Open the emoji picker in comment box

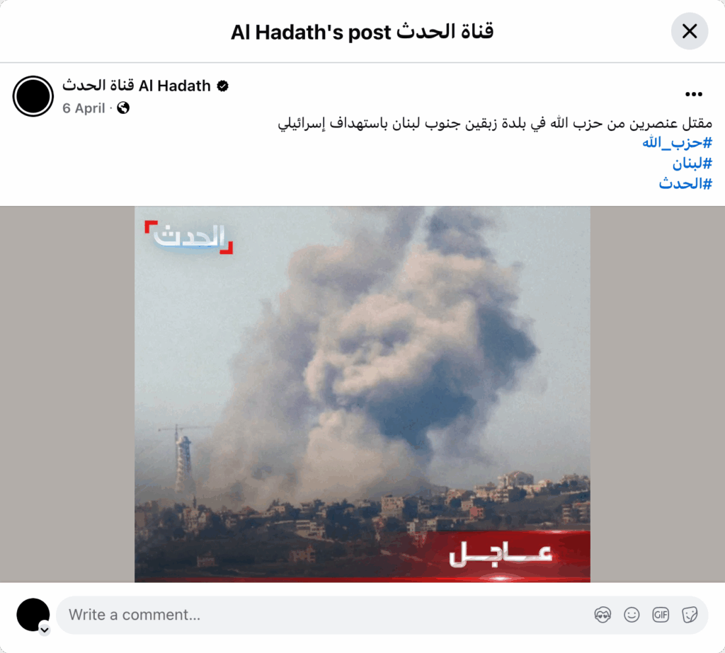pyautogui.click(x=632, y=615)
